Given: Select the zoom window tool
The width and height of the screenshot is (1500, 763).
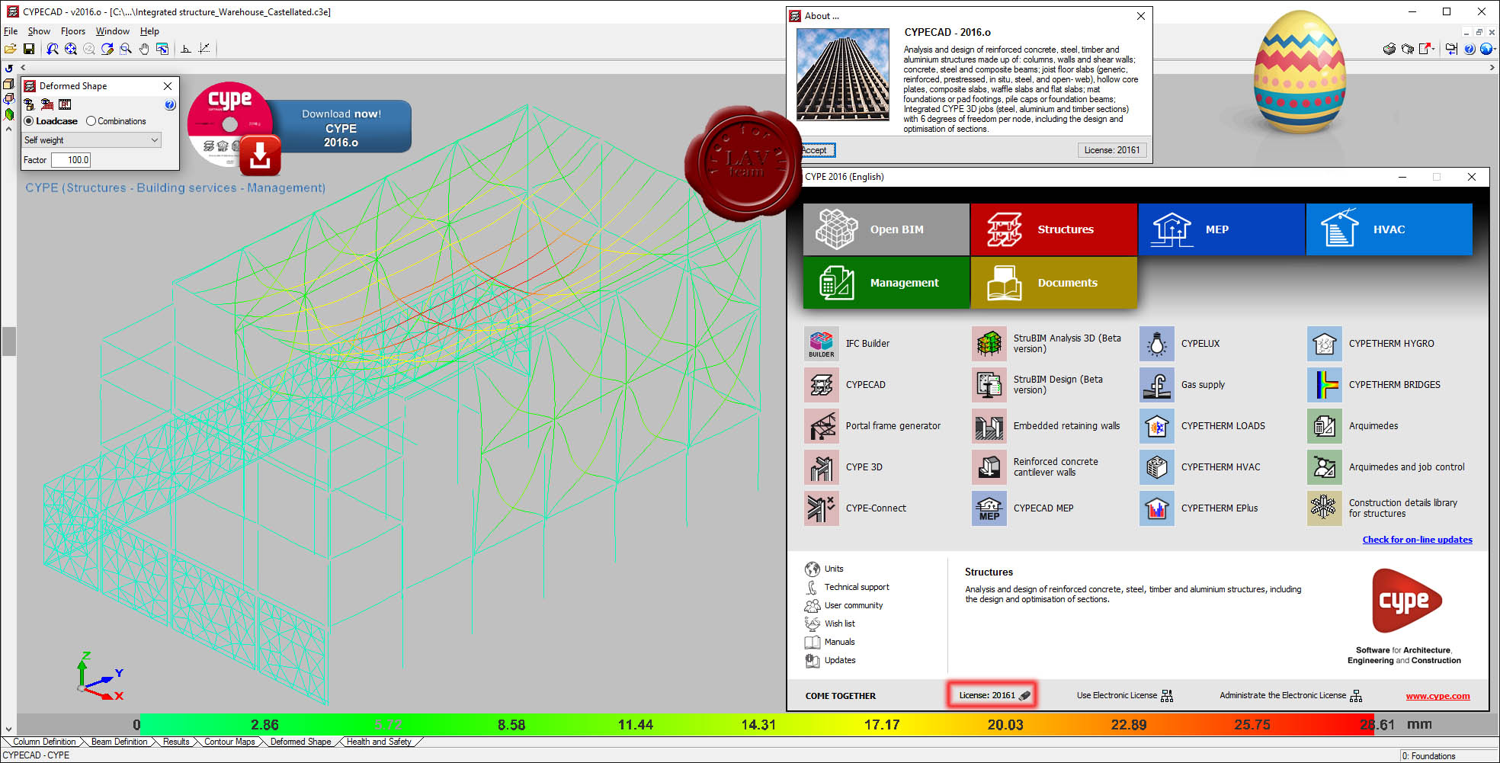Looking at the screenshot, I should [126, 49].
